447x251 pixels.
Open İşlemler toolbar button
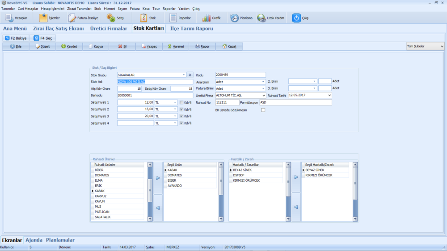coord(50,18)
